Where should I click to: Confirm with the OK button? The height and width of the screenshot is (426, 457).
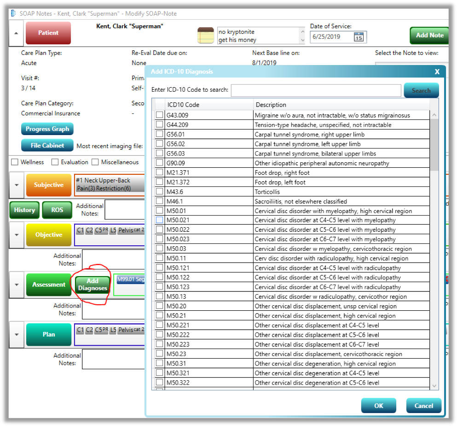pyautogui.click(x=379, y=406)
